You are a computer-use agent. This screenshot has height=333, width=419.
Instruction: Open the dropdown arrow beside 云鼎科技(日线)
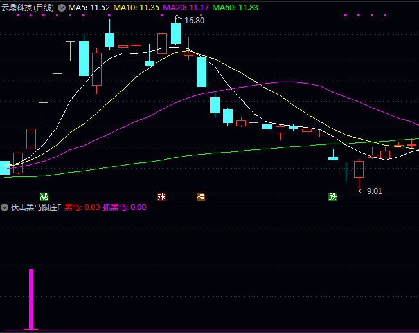[x=62, y=8]
